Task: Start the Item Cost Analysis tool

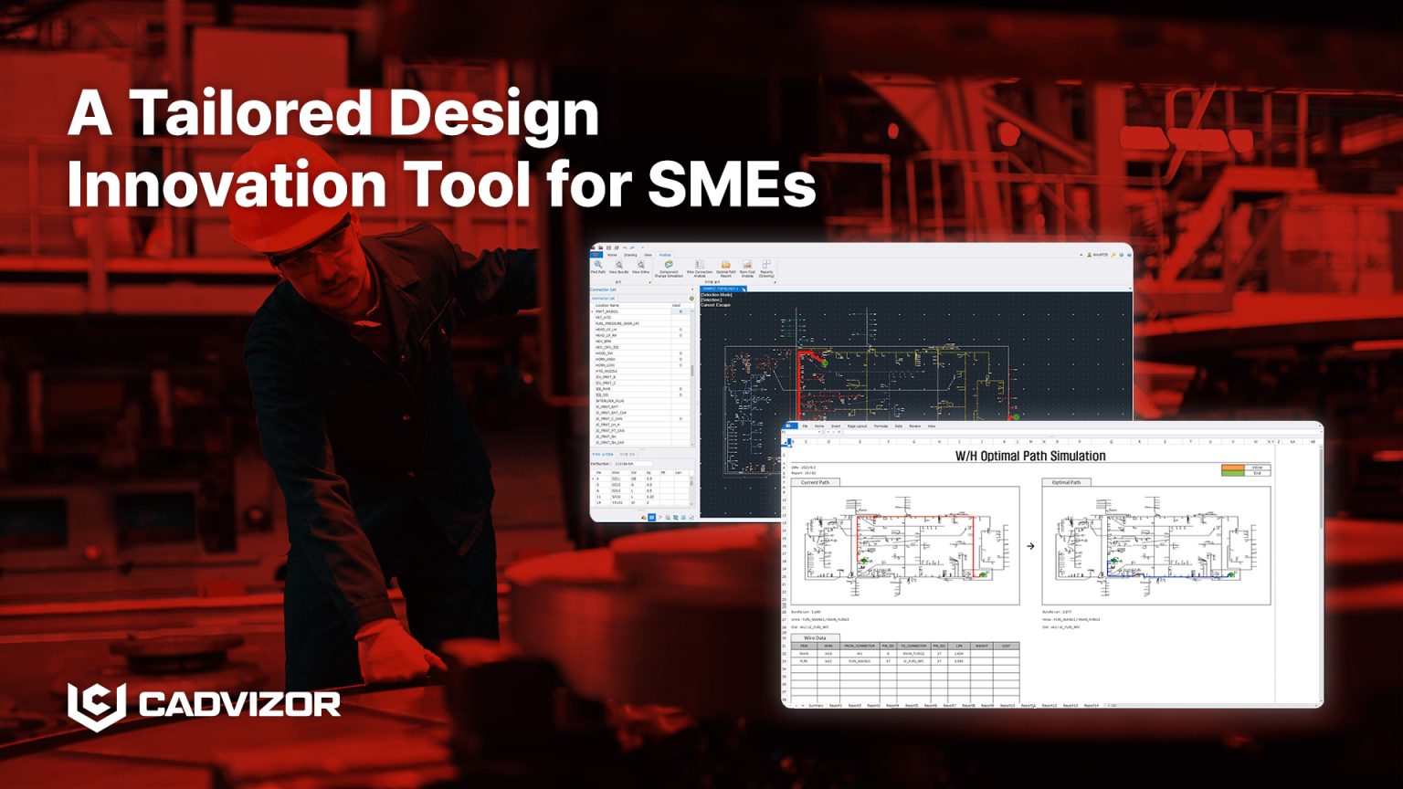Action: pos(747,267)
